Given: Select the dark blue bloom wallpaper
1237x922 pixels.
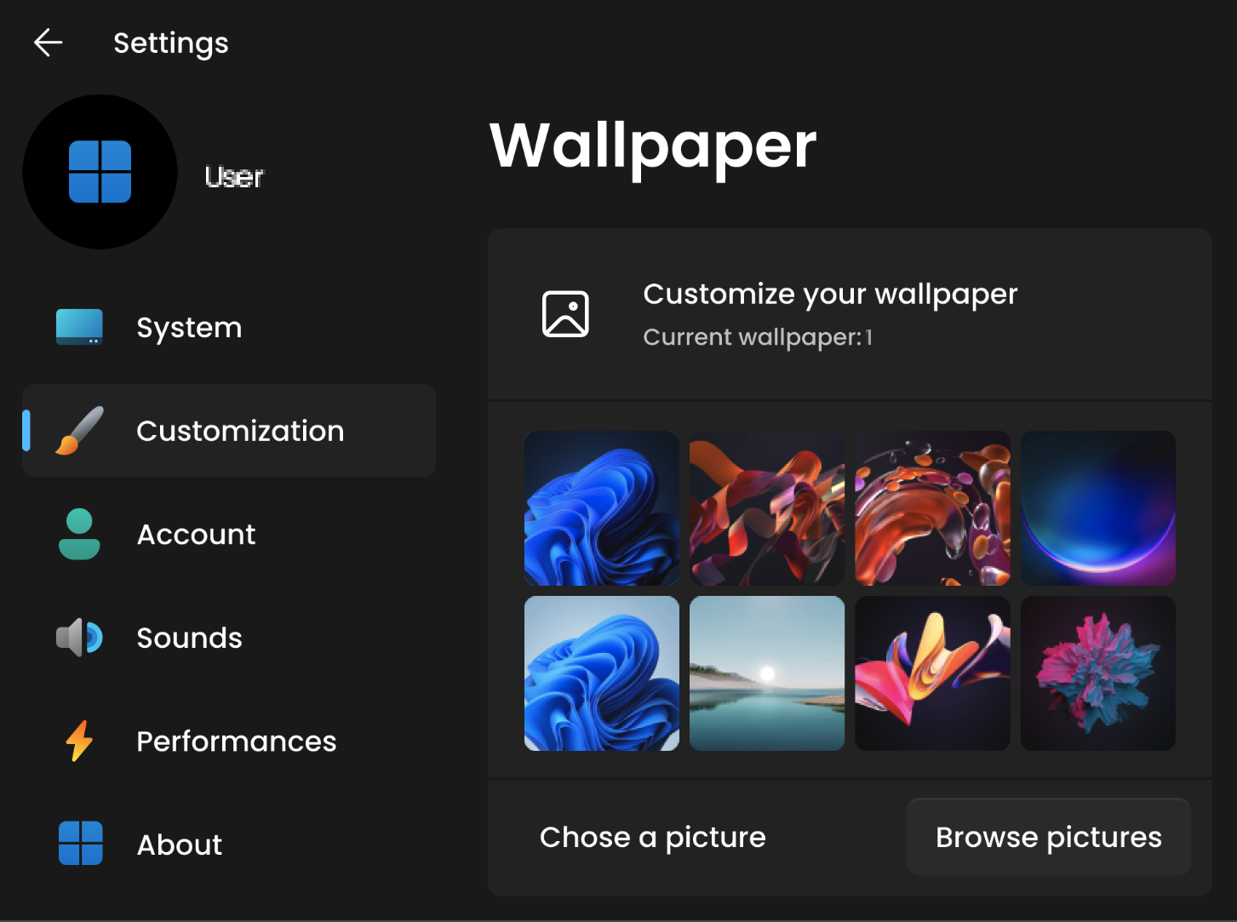Looking at the screenshot, I should click(x=602, y=508).
